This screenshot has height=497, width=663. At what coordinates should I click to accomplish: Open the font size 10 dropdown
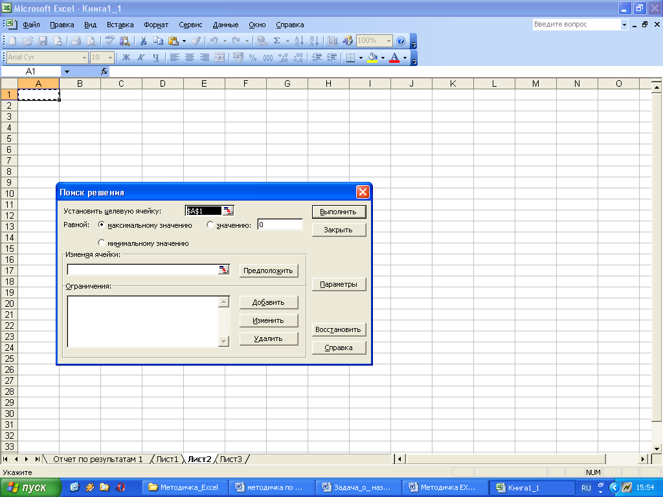click(110, 58)
